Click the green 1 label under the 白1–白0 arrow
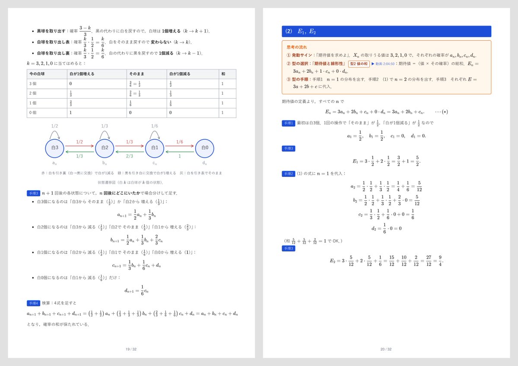The width and height of the screenshot is (518, 366). [180, 156]
